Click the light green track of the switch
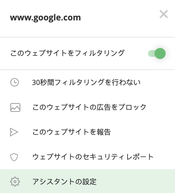The image size is (175, 193). pyautogui.click(x=151, y=53)
